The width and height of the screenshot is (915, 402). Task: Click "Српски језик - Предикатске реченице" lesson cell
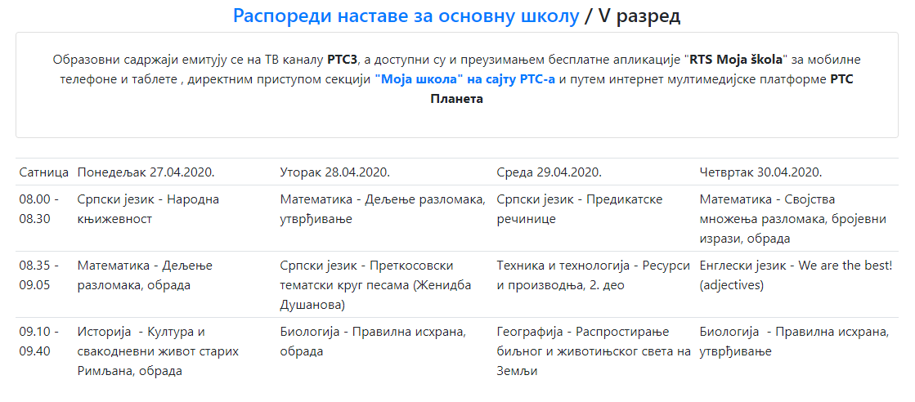point(579,209)
